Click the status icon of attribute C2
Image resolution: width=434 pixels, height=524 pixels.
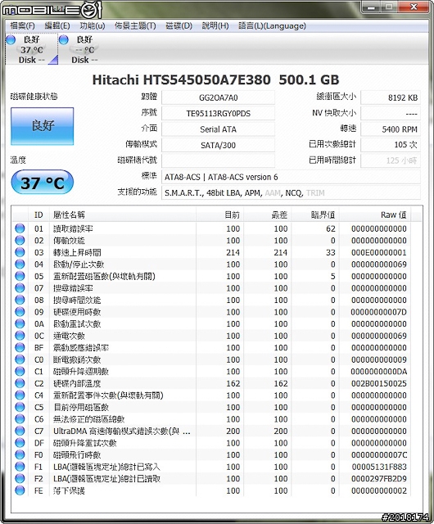(20, 383)
